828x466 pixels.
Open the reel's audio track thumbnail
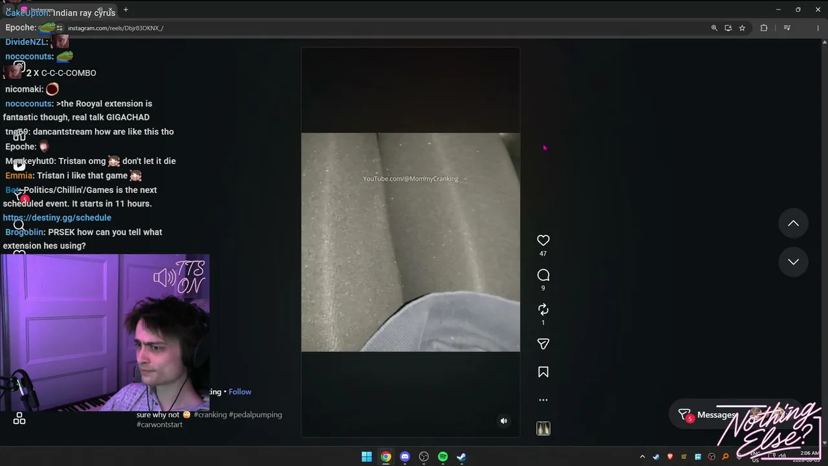click(543, 428)
